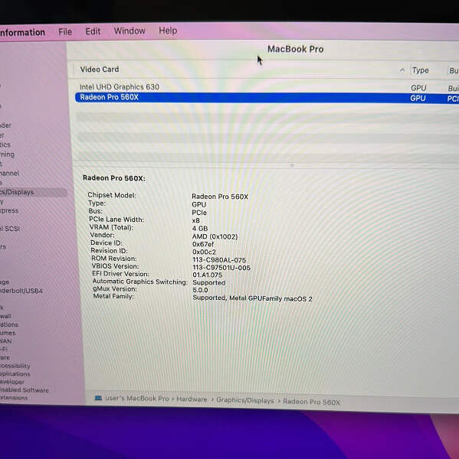Click the Chipset Model label
The width and height of the screenshot is (459, 459).
[x=112, y=195]
